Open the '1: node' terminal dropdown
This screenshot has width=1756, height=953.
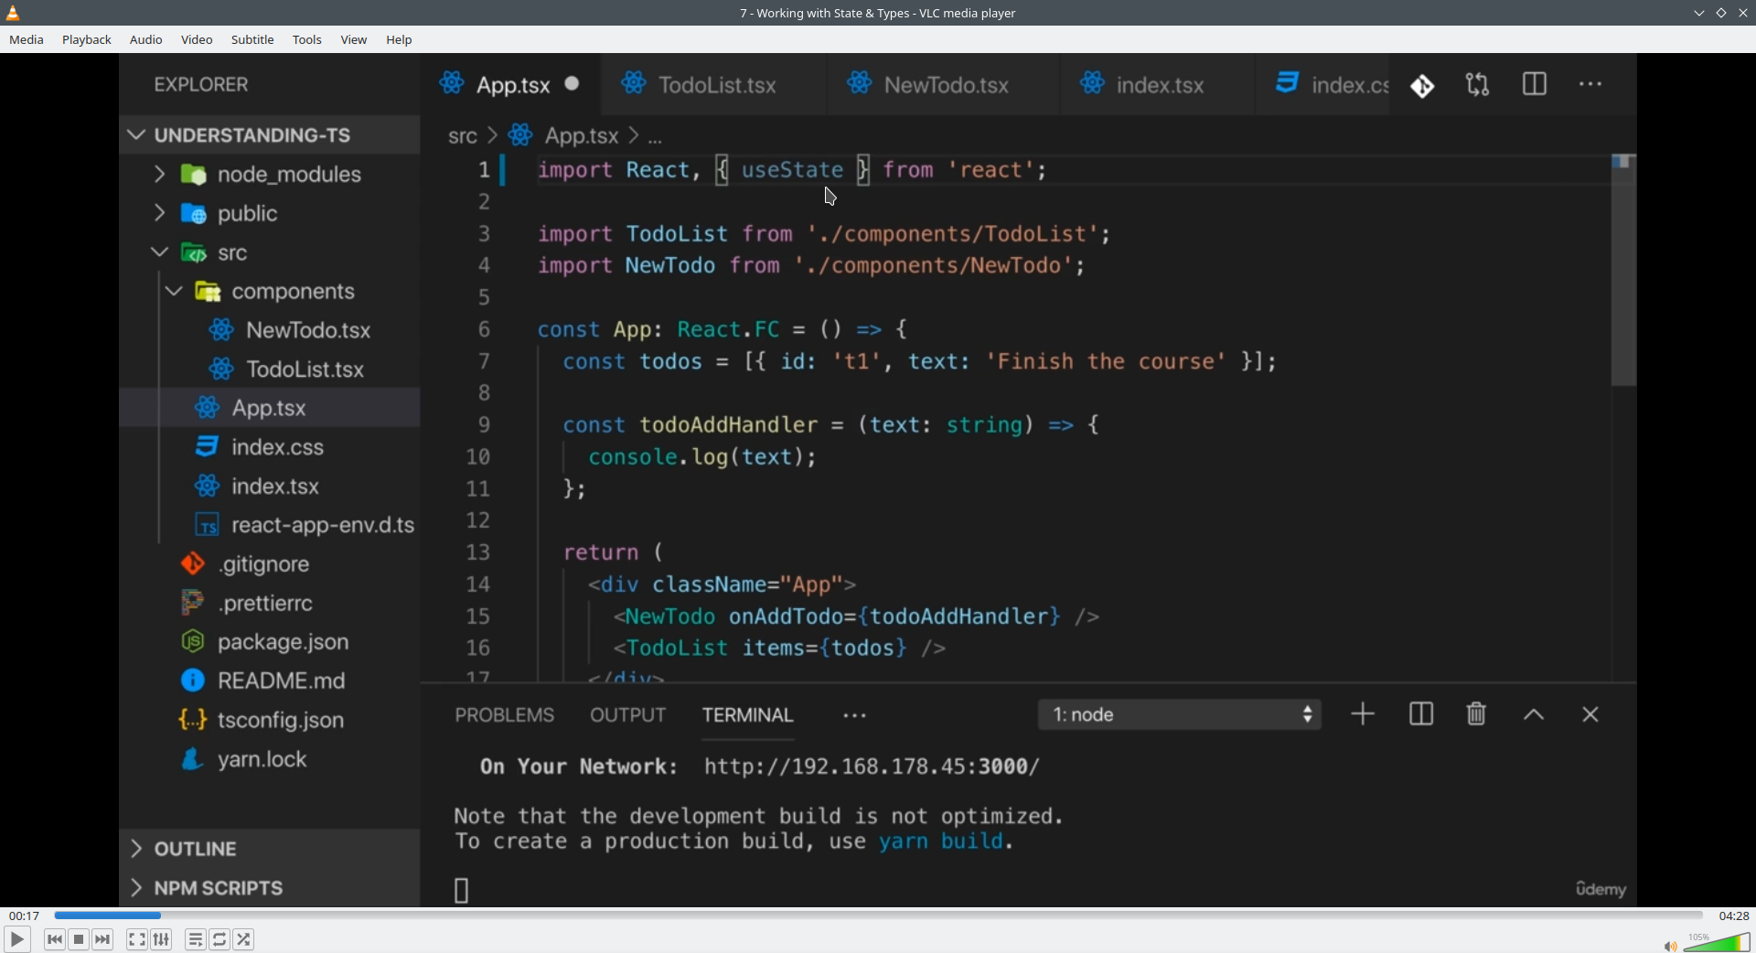[x=1180, y=714]
